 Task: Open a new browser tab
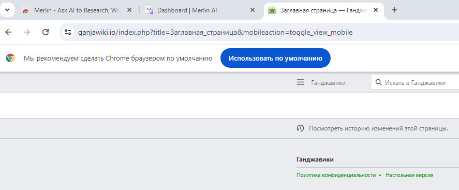coord(394,10)
